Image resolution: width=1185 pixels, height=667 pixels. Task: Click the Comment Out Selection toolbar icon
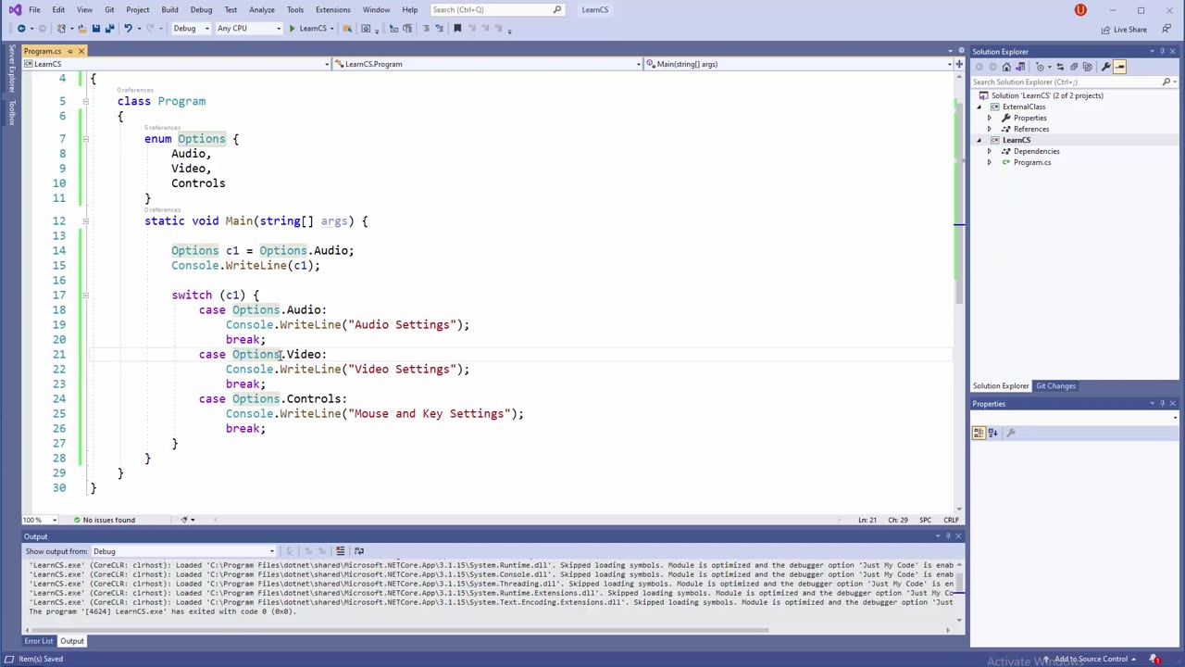click(426, 29)
